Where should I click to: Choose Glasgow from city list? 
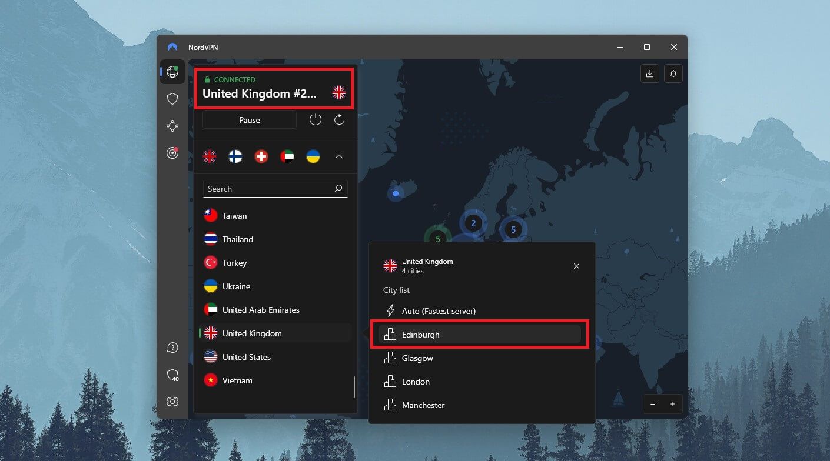(480, 358)
